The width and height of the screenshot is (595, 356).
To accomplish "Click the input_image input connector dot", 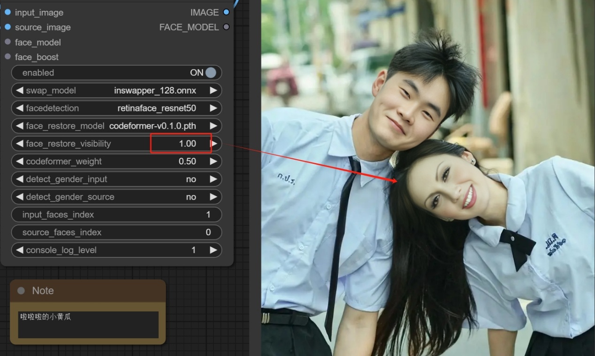I will click(8, 12).
